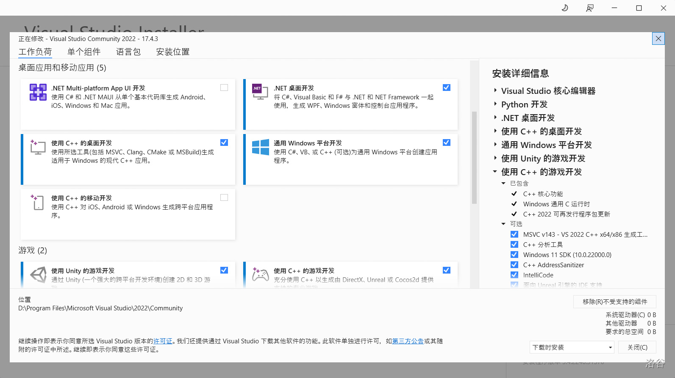The height and width of the screenshot is (378, 675).
Task: Expand Visual Studio 核心编辑器 details
Action: coord(495,90)
